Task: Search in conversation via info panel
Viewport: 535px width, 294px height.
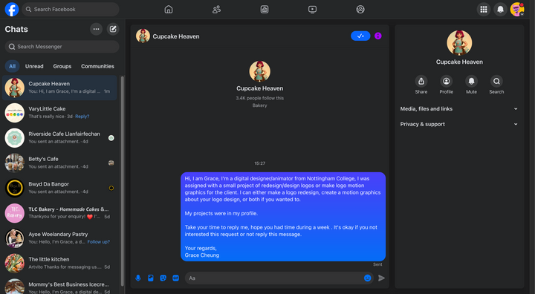Action: click(496, 81)
